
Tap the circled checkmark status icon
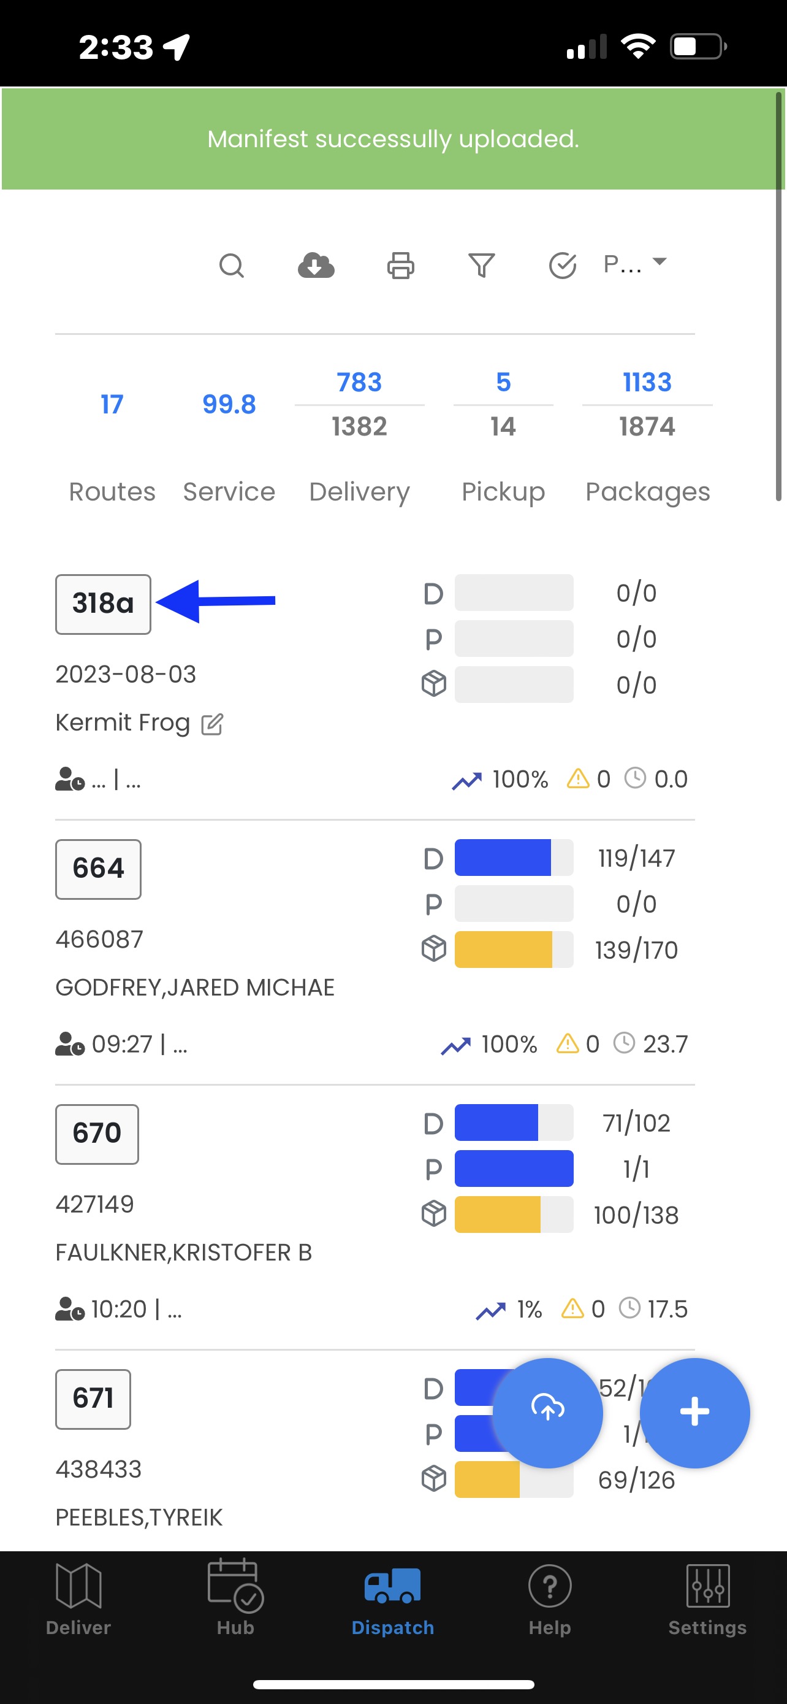pyautogui.click(x=563, y=265)
